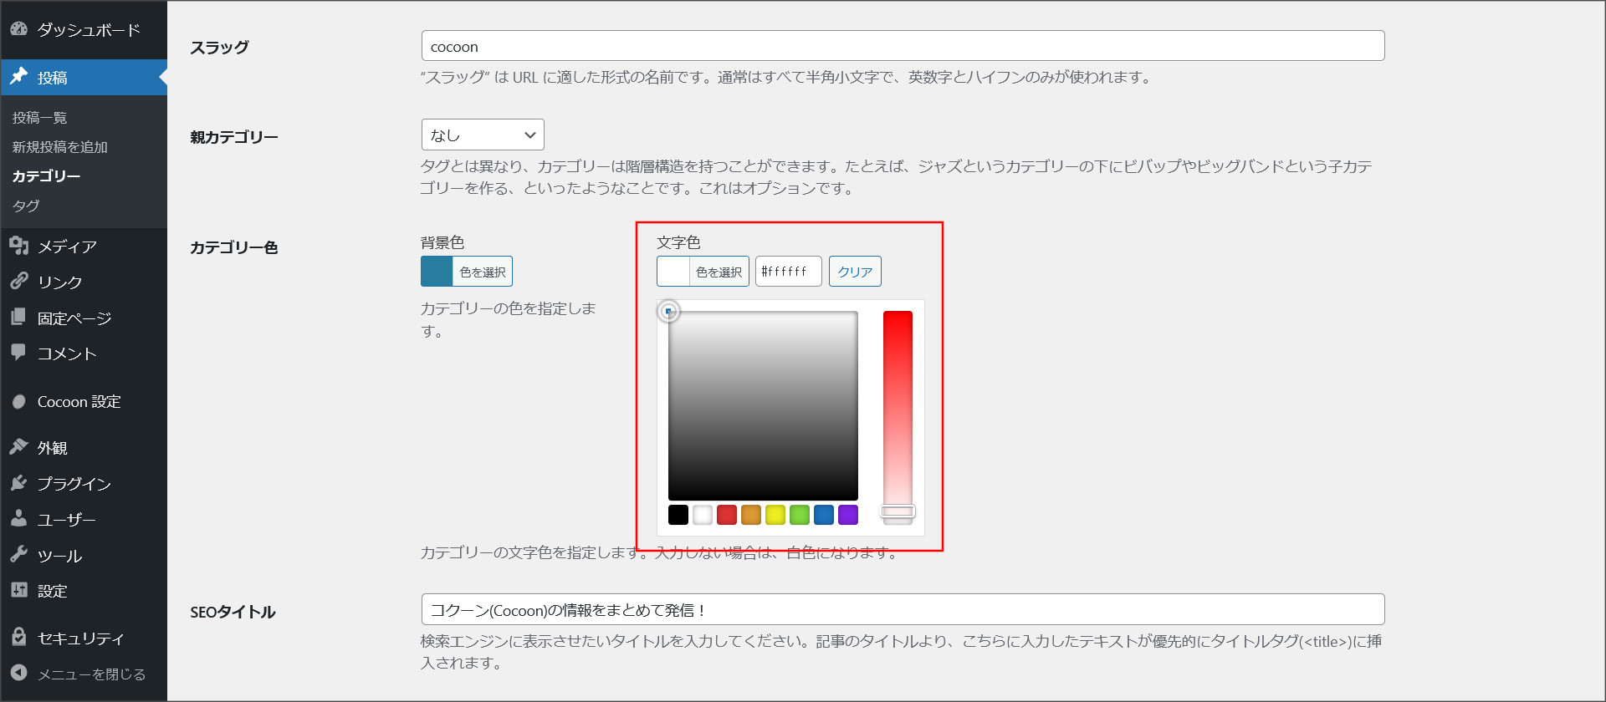1606x702 pixels.
Task: Click the Users person icon
Action: [19, 519]
